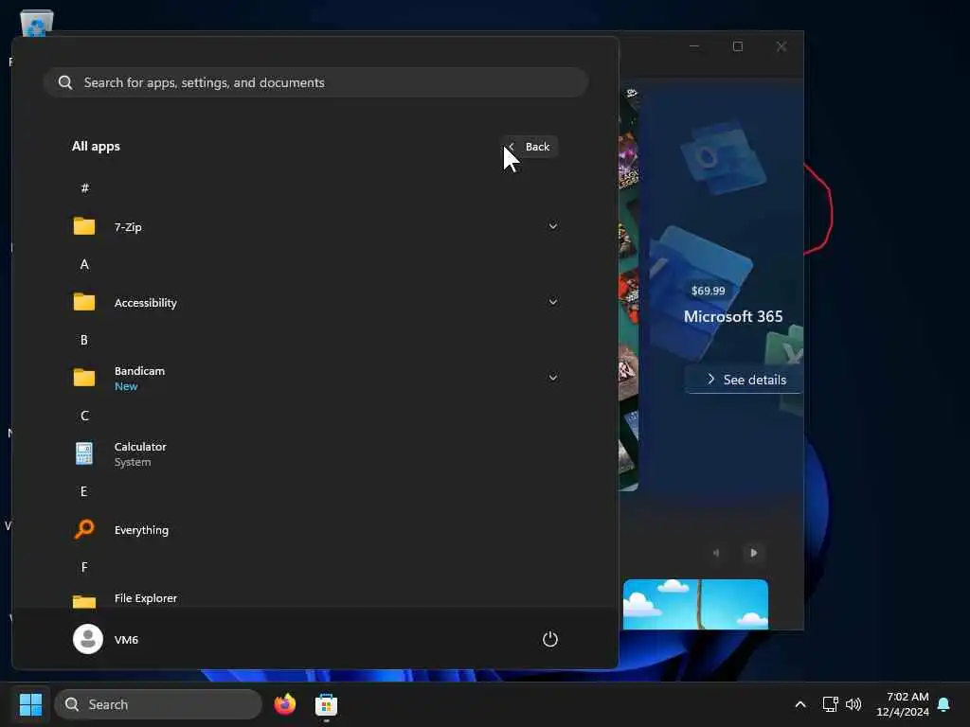Go to previous Store carousel slide
Image resolution: width=970 pixels, height=727 pixels.
pos(716,553)
